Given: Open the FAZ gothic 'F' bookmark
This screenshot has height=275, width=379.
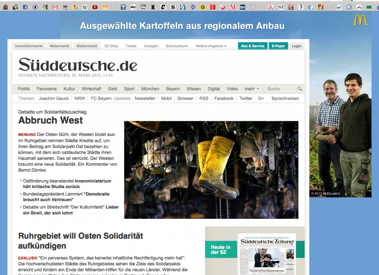Looking at the screenshot, I should coord(301,7).
